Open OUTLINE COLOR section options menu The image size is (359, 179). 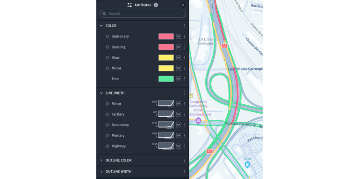[185, 160]
